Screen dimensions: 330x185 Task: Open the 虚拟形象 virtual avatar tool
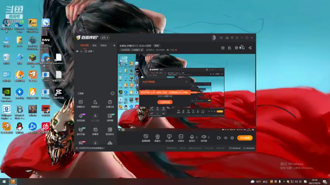[x=80, y=131]
